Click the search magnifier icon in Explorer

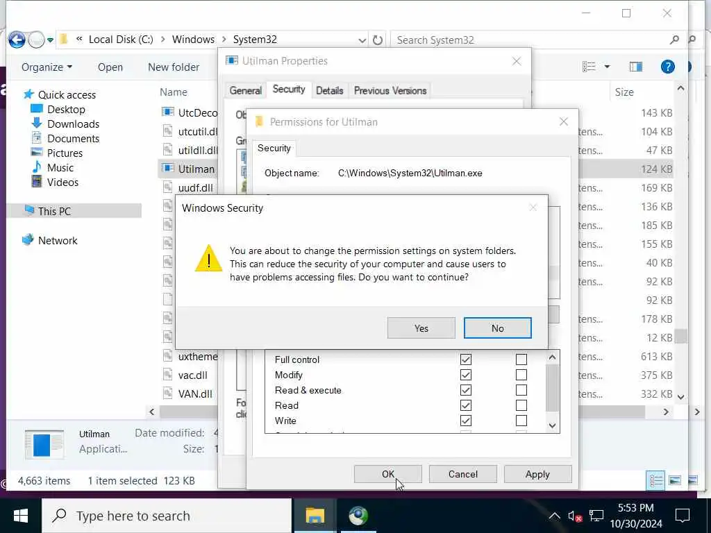point(674,40)
